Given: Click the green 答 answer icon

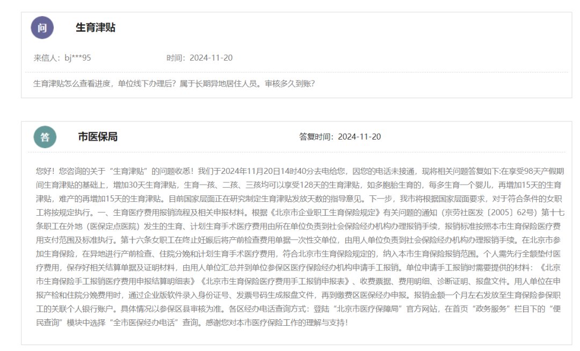Looking at the screenshot, I should [45, 137].
